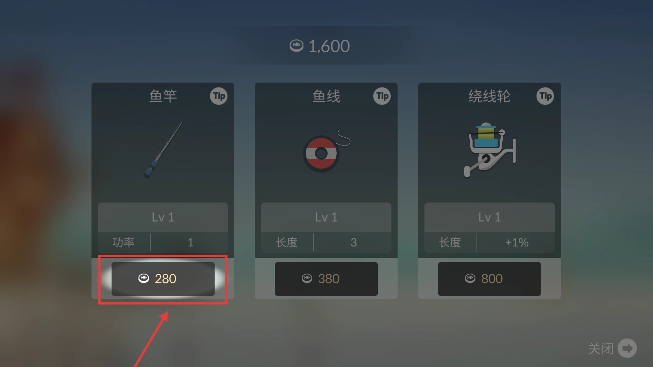
Task: Select the 绕线轮 card title
Action: pyautogui.click(x=489, y=96)
